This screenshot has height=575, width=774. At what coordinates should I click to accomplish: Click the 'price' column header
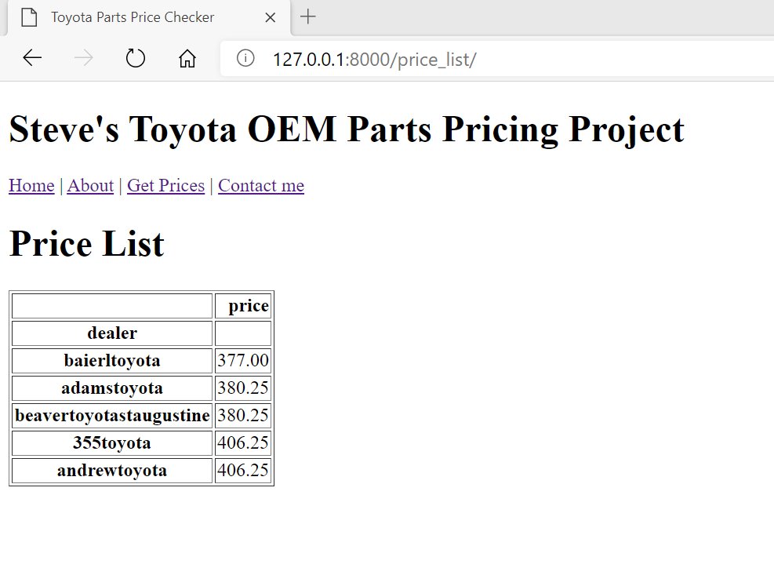[243, 306]
